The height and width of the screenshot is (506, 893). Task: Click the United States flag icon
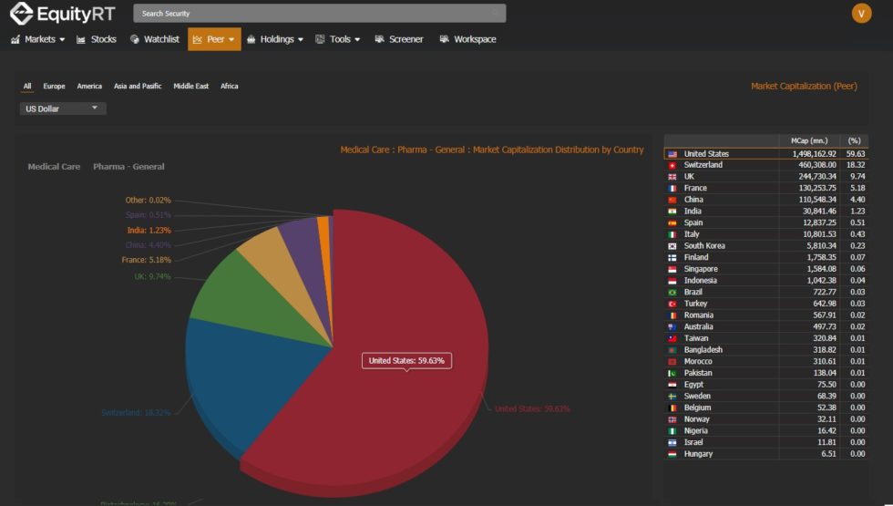[672, 154]
